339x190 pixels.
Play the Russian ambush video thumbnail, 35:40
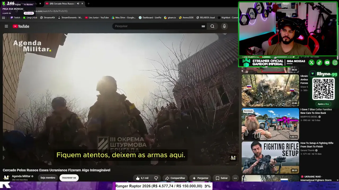click(x=270, y=90)
